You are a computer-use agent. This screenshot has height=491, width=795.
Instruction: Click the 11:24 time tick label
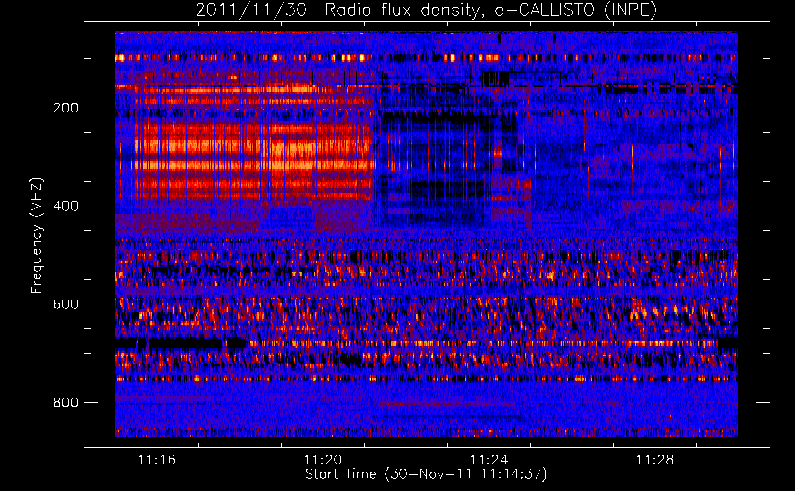[489, 460]
